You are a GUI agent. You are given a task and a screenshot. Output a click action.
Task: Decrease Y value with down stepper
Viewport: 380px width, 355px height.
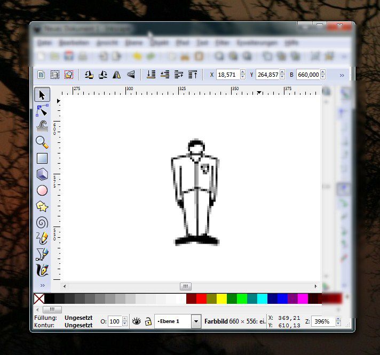coord(282,77)
